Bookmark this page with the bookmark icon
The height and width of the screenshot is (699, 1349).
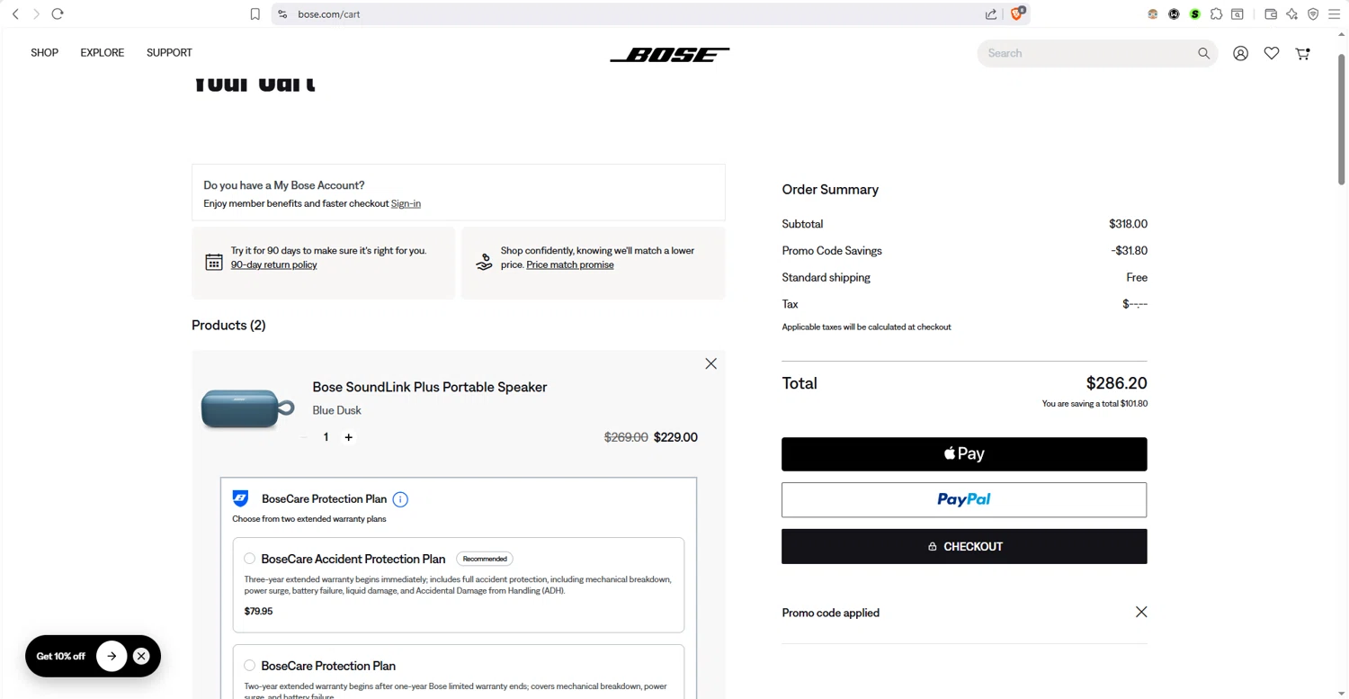(255, 14)
